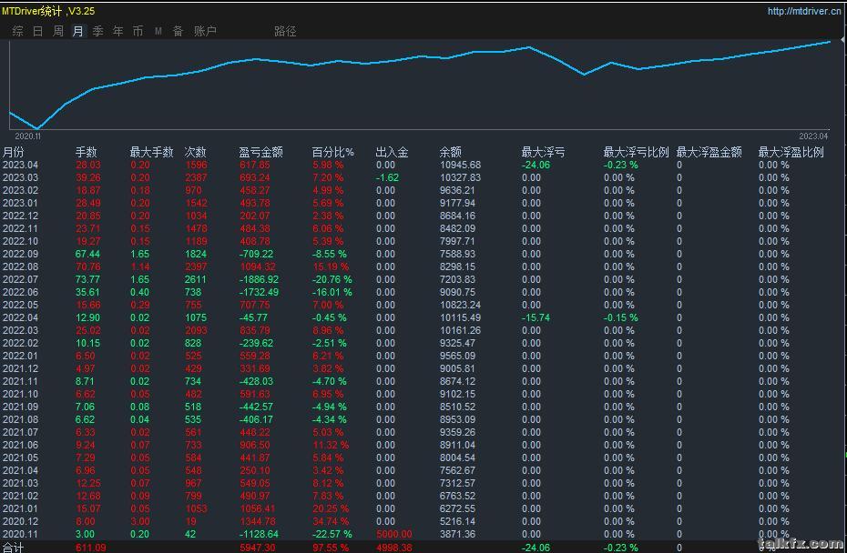This screenshot has height=553, width=847.
Task: Open the 周 weekly statistics tab
Action: [57, 31]
